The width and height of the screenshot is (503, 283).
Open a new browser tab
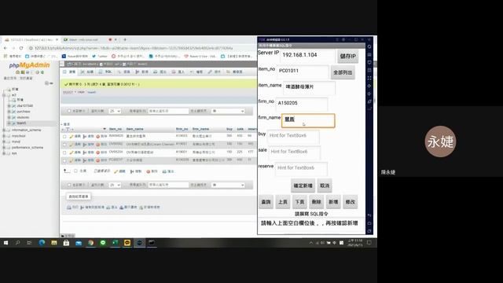[125, 40]
